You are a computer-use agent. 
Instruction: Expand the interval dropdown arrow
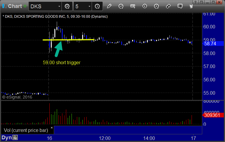[89, 7]
